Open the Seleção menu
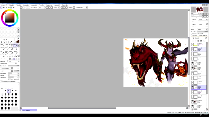This screenshot has height=117, width=209. pos(34,5)
